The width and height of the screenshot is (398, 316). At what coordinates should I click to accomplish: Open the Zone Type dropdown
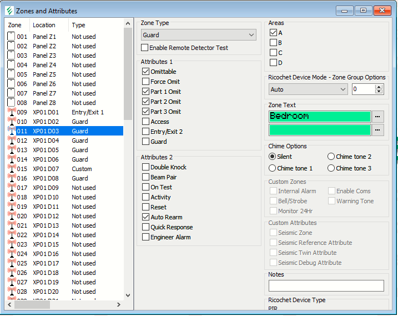click(x=198, y=35)
